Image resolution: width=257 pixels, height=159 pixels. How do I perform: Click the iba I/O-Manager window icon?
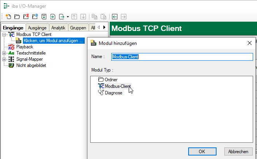[7, 6]
